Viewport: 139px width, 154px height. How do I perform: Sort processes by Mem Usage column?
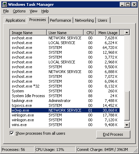tap(107, 33)
